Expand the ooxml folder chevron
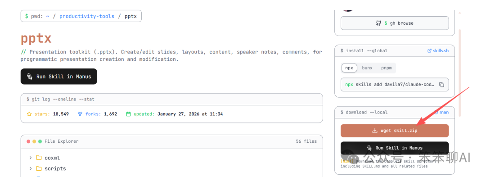486x177 pixels. click(31, 158)
